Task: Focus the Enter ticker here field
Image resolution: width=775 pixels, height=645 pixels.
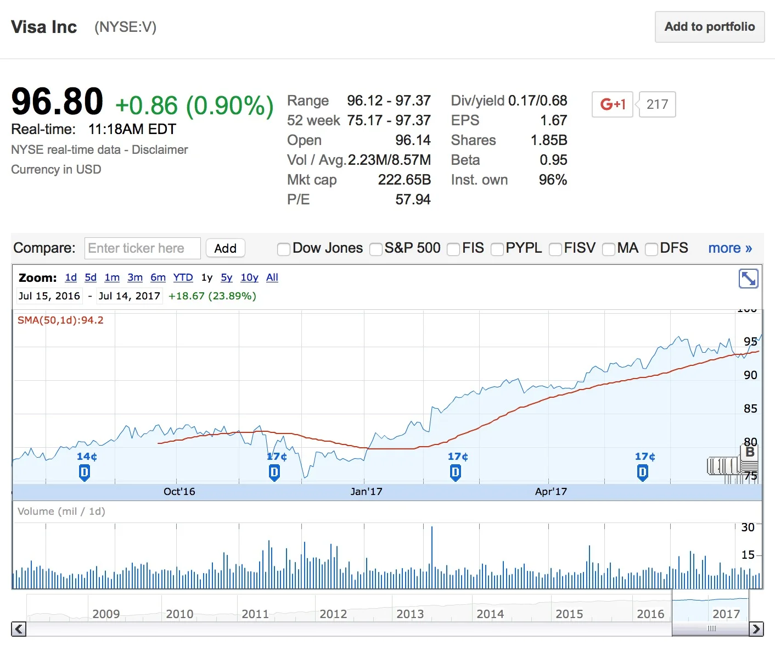Action: pos(143,248)
